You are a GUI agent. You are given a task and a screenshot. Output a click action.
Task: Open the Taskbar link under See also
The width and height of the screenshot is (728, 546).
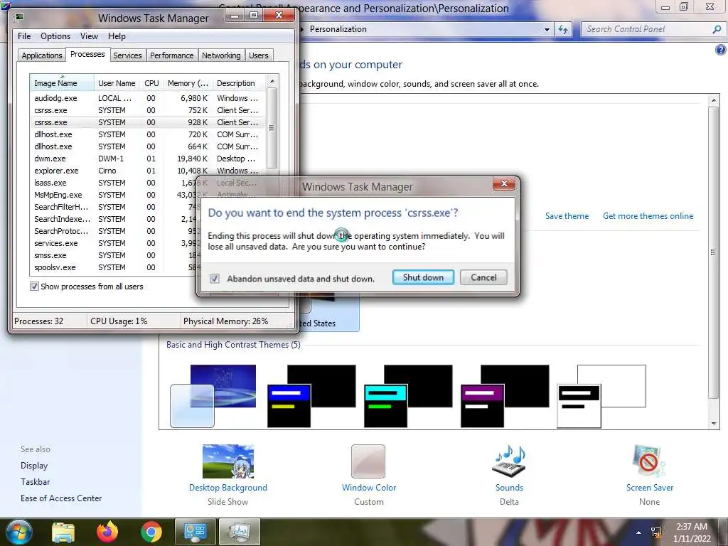tap(35, 482)
